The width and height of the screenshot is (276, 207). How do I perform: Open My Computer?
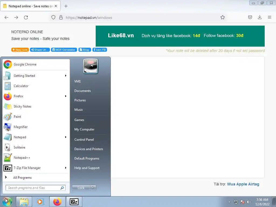(x=84, y=129)
